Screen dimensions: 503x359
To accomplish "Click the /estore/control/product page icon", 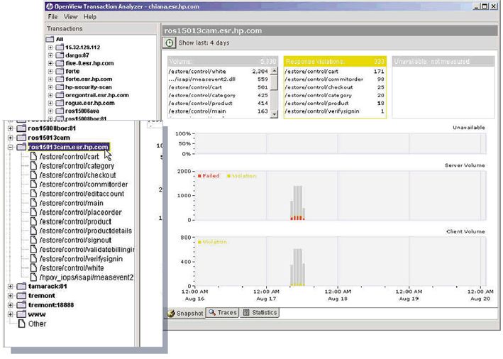I will (x=33, y=221).
